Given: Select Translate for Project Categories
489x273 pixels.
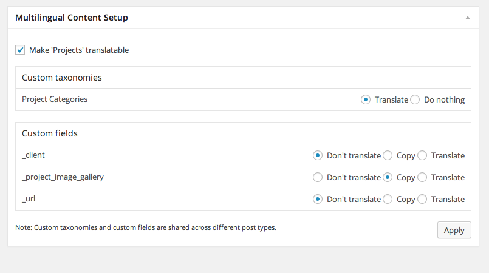Looking at the screenshot, I should pyautogui.click(x=366, y=99).
